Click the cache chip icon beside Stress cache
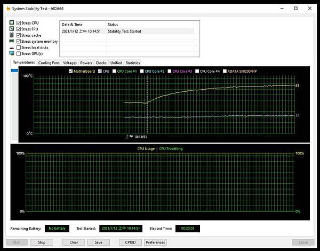This screenshot has height=251, width=320. pos(11,35)
